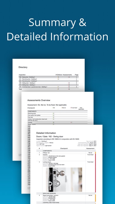Open the door lock photo thumbnail
Screen dimensions: 115x204
coord(64,180)
